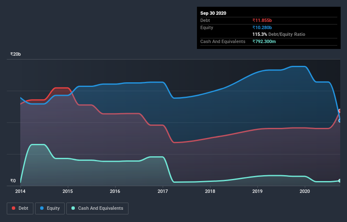This screenshot has width=347, height=222.
Task: Click the ₹20b y-axis label
Action: (16, 54)
